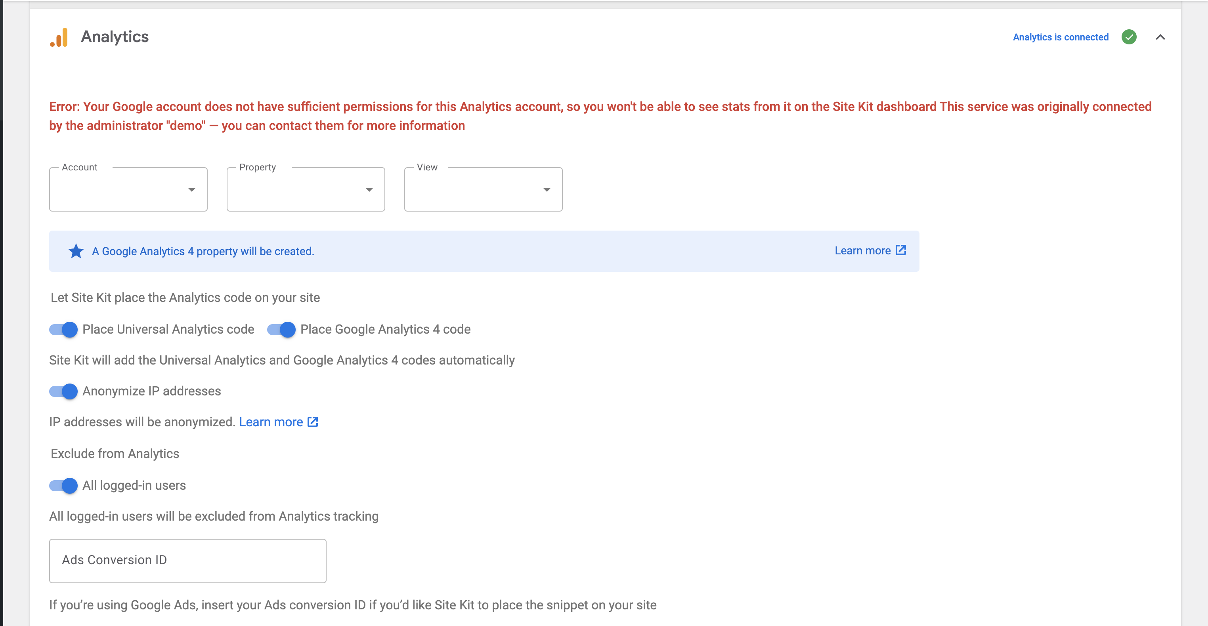Collapse the Analytics settings panel chevron

[x=1160, y=37]
